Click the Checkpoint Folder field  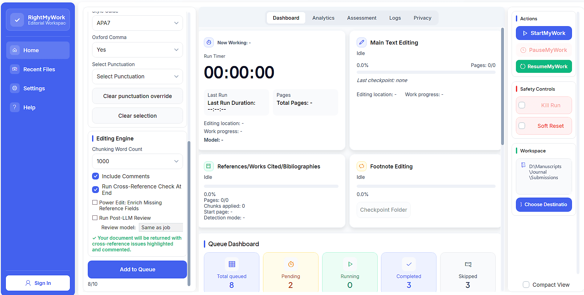[383, 210]
